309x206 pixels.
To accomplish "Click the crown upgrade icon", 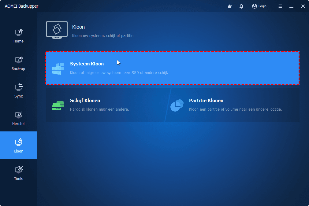I will pos(229,6).
